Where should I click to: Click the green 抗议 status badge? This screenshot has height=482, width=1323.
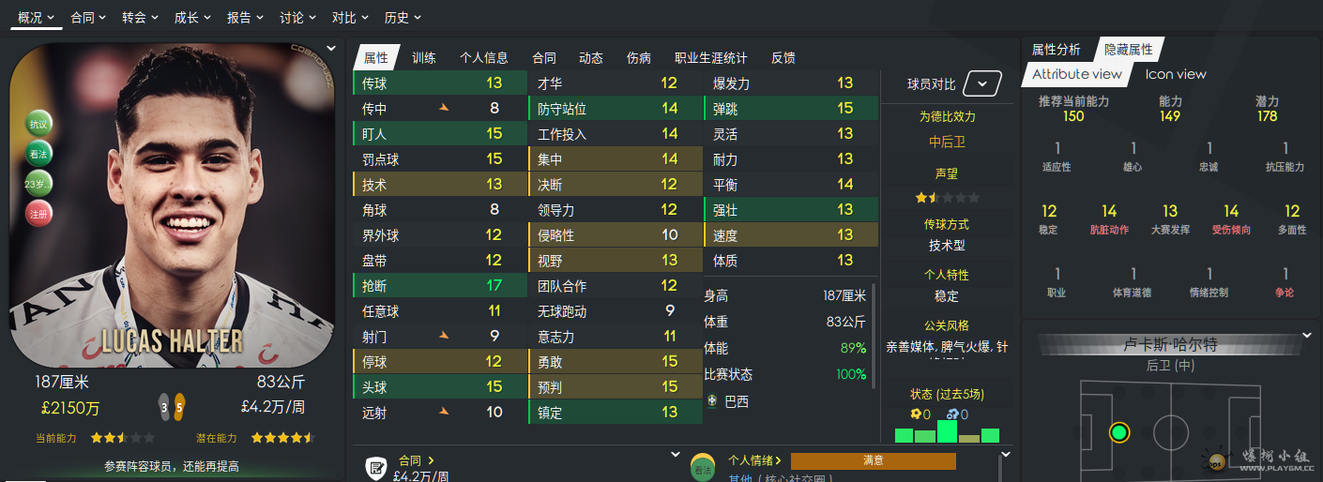(x=38, y=124)
